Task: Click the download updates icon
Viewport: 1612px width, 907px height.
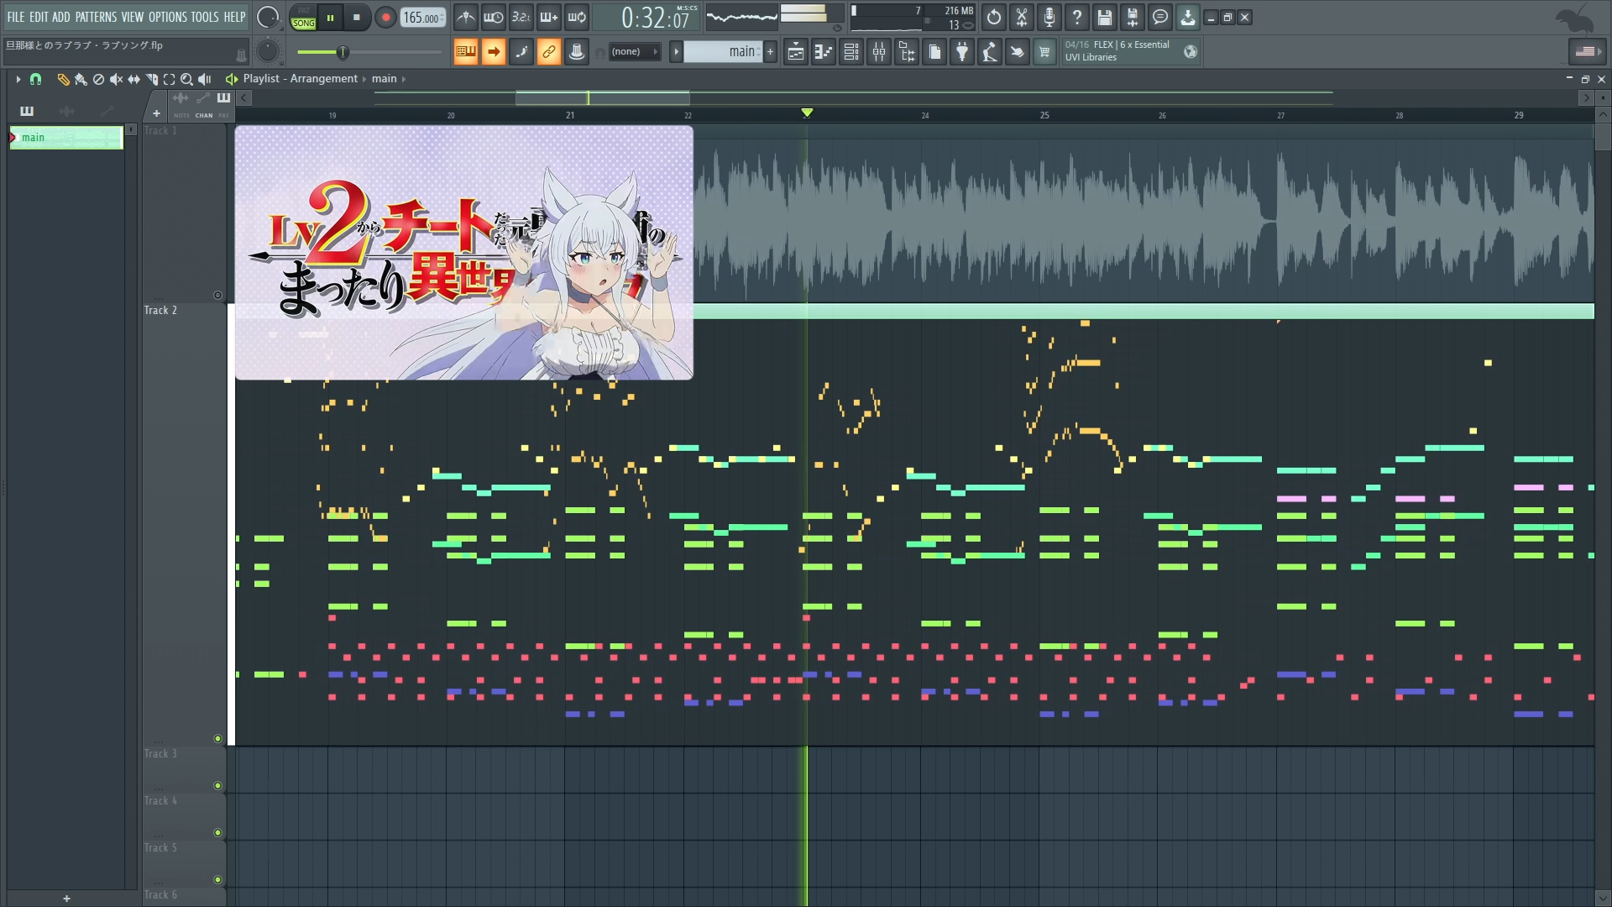Action: (x=1188, y=17)
